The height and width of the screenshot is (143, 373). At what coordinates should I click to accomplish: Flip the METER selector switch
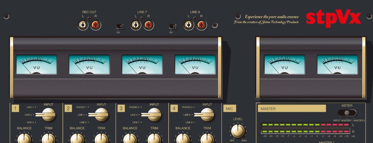(347, 113)
